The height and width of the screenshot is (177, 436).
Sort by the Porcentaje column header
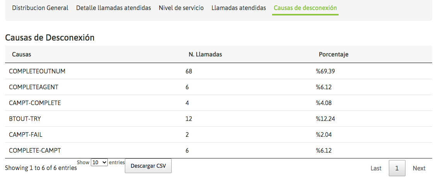(x=333, y=54)
